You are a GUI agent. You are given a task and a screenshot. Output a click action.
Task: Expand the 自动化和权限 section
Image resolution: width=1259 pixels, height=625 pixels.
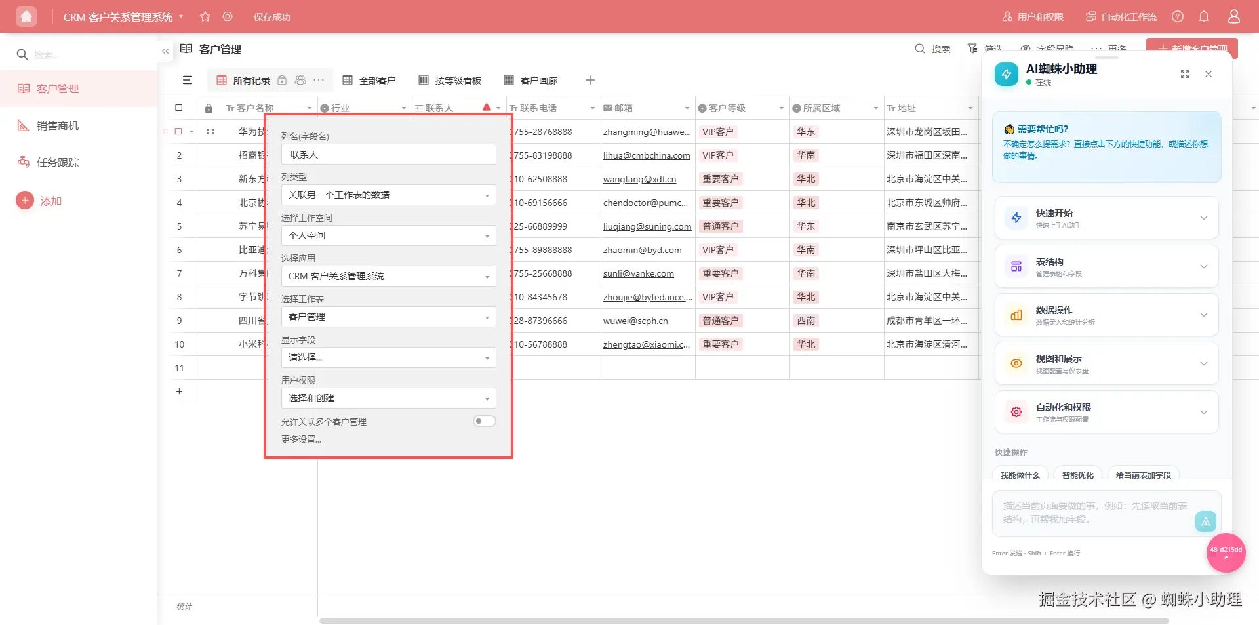click(1107, 412)
